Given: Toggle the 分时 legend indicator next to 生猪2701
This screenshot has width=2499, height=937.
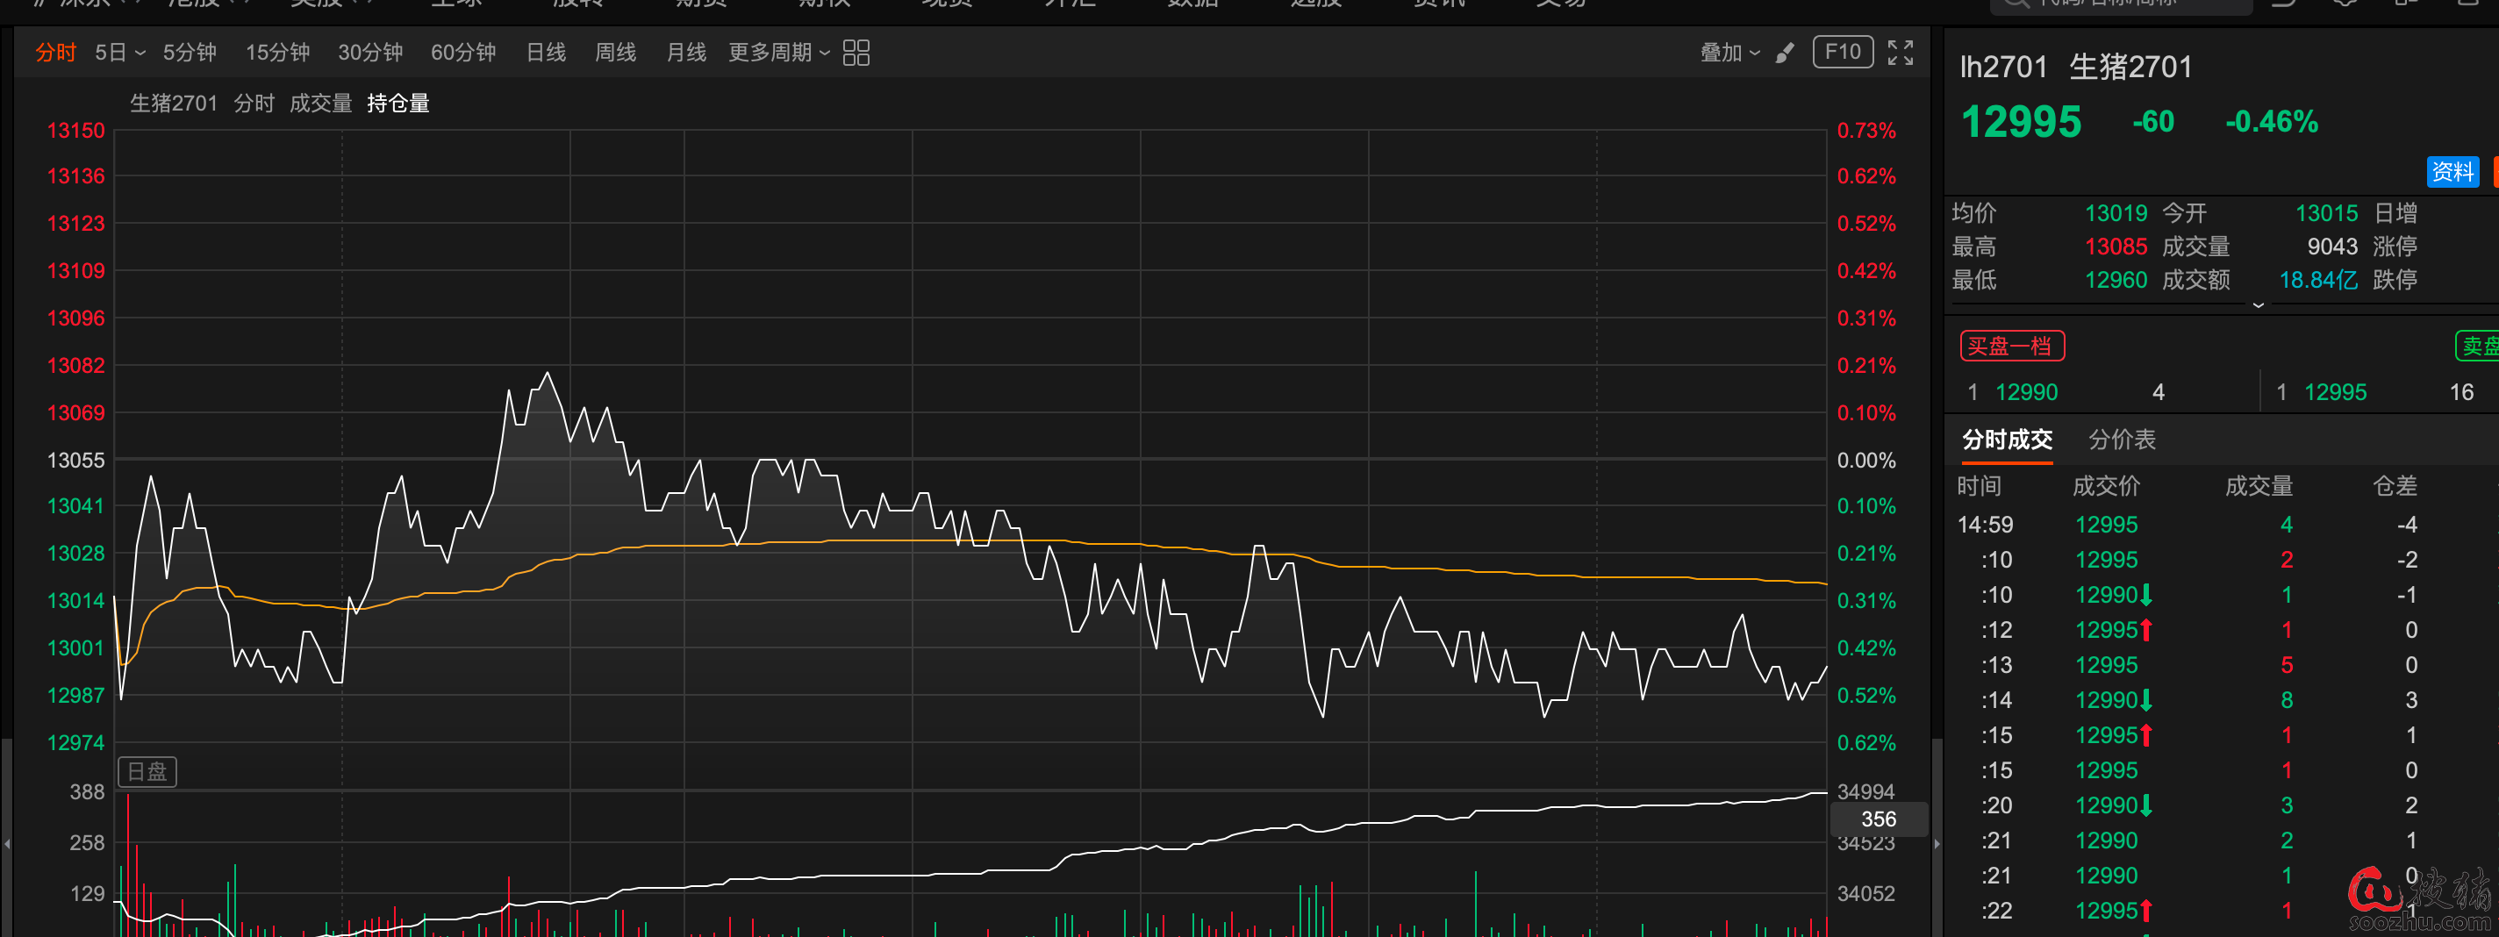Looking at the screenshot, I should coord(254,103).
